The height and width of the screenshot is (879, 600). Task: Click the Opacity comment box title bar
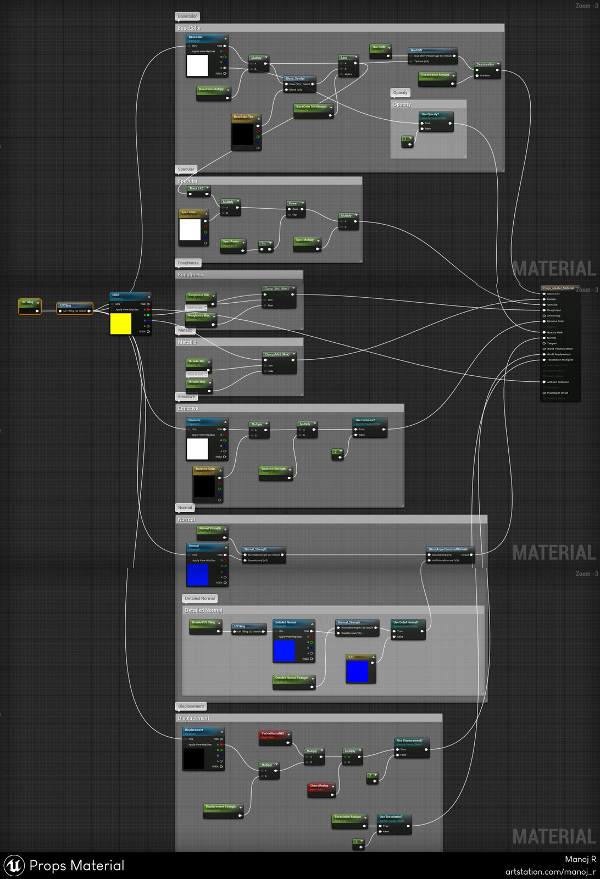pos(429,104)
